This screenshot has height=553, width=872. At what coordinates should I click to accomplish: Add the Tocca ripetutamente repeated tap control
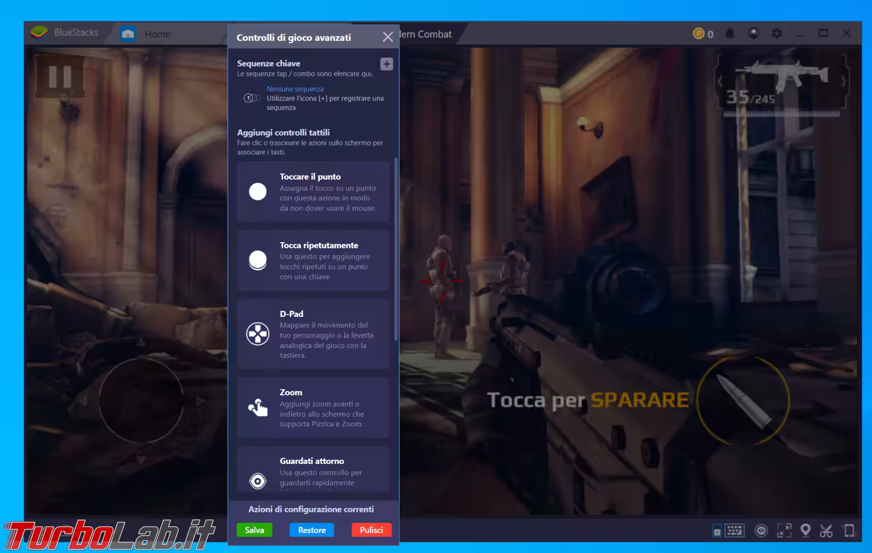[313, 261]
